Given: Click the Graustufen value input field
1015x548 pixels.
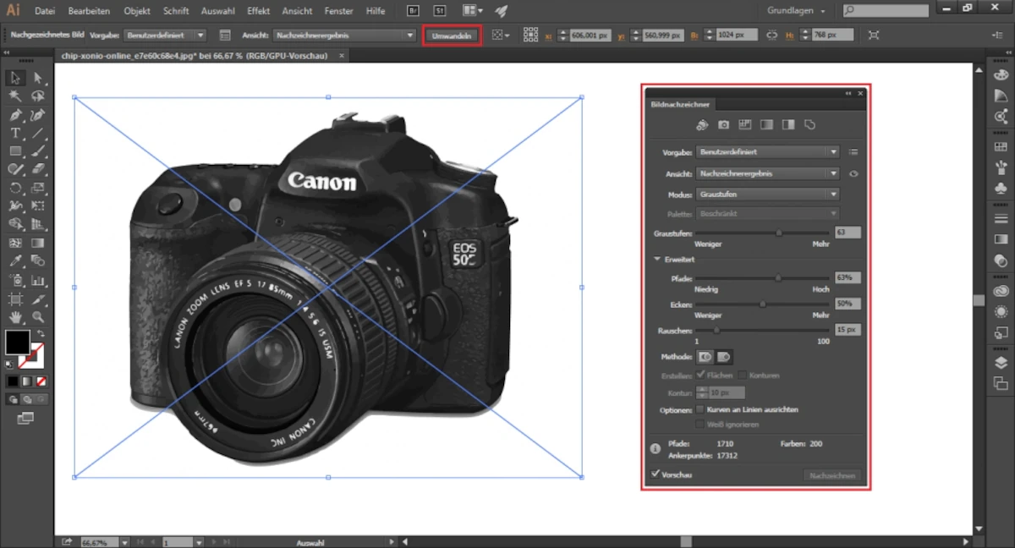Looking at the screenshot, I should point(848,232).
